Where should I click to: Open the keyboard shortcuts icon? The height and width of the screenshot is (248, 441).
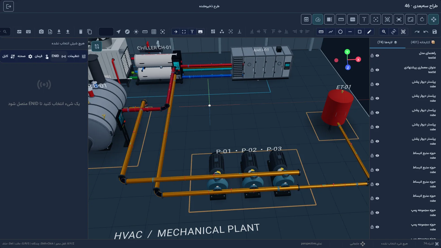pyautogui.click(x=28, y=32)
